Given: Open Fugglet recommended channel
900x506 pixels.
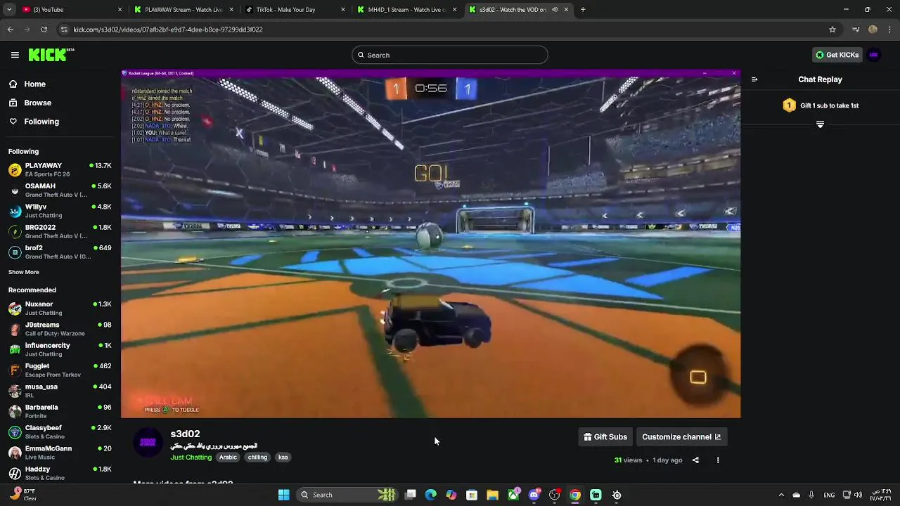Looking at the screenshot, I should coord(60,370).
